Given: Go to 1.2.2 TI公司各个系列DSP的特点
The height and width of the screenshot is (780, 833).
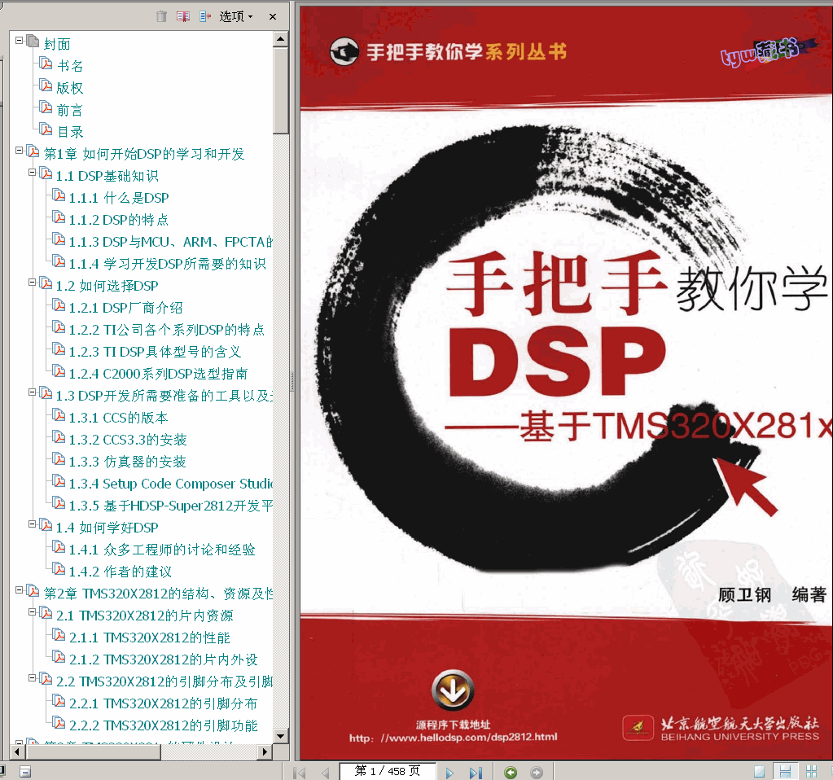Looking at the screenshot, I should point(167,330).
